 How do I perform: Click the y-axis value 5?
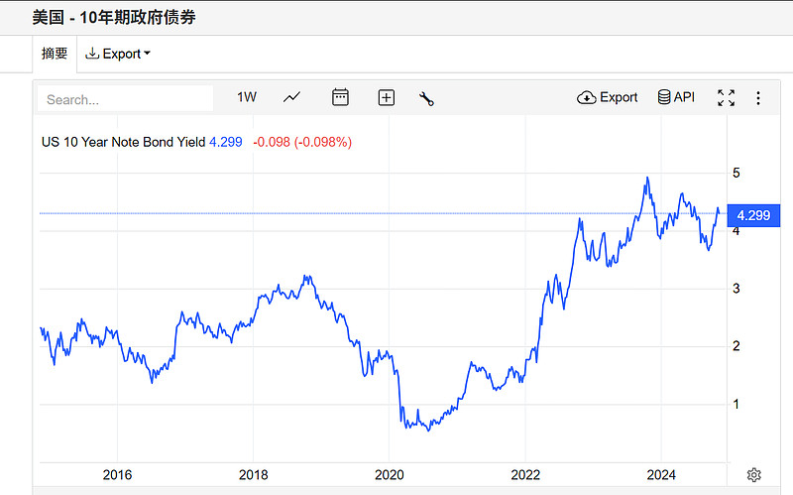736,173
